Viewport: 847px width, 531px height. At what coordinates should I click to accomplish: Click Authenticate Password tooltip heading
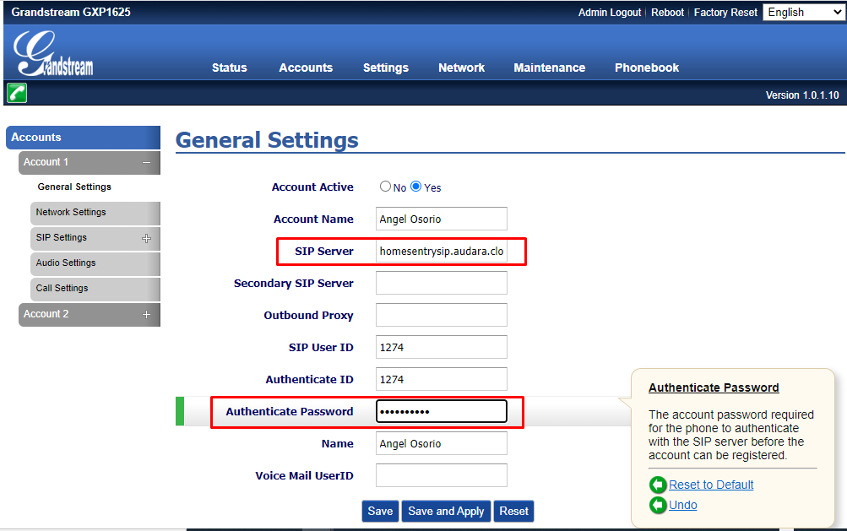coord(714,387)
